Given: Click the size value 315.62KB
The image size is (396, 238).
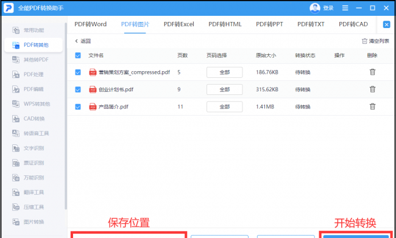Looking at the screenshot, I should tap(267, 89).
